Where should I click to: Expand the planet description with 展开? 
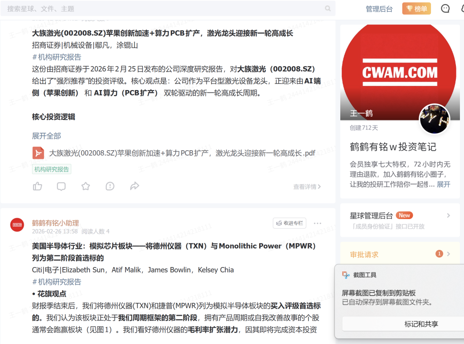coord(444,184)
